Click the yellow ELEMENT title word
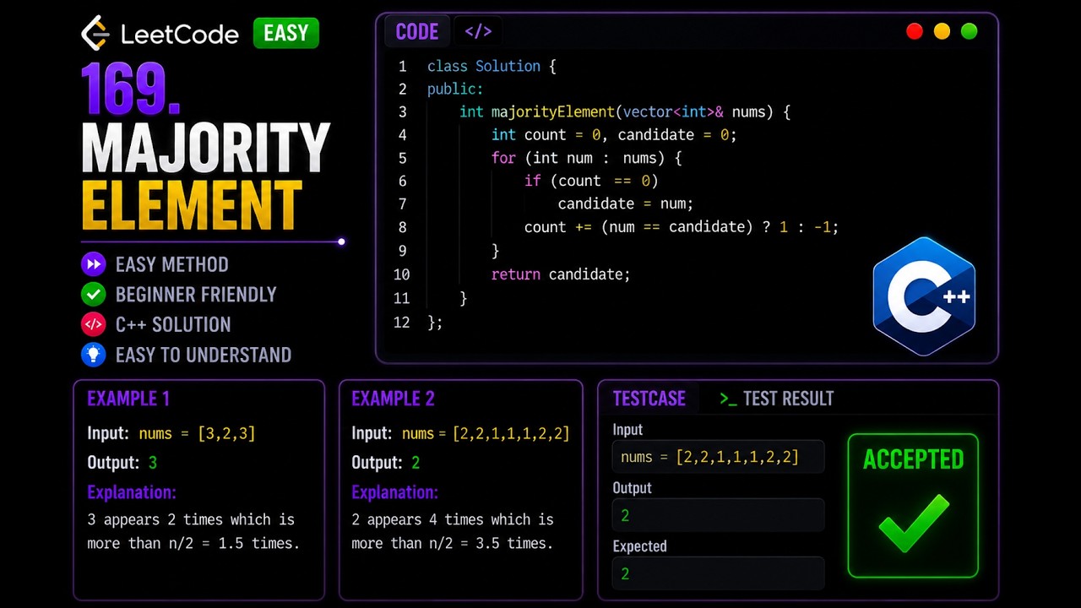The height and width of the screenshot is (608, 1081). coord(192,204)
